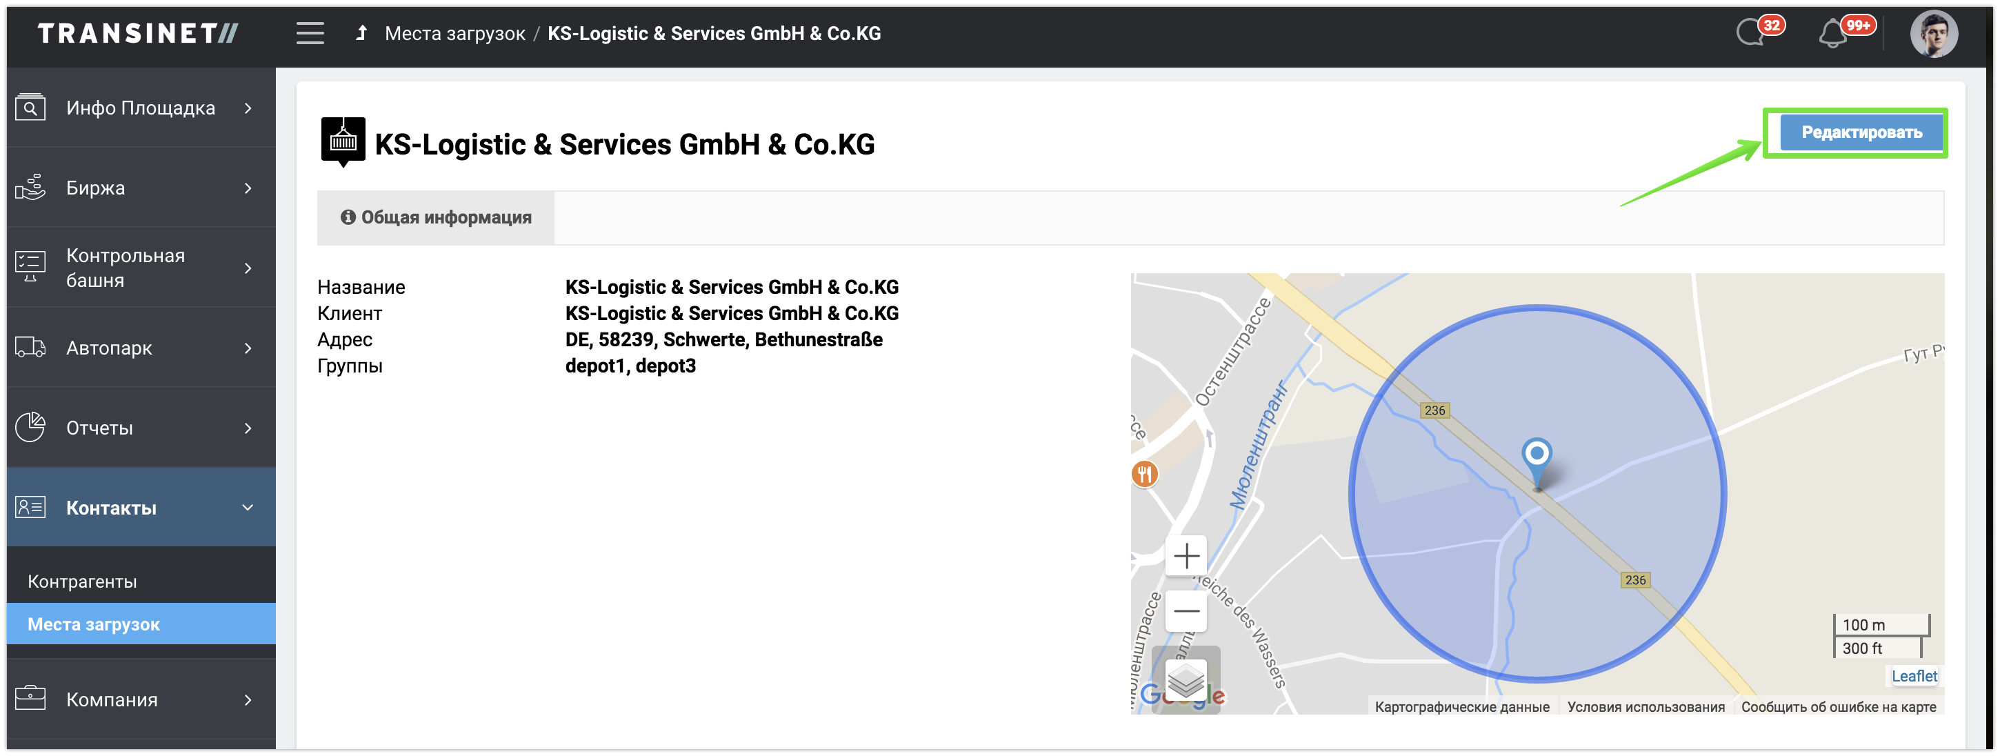Screen dimensions: 2000x756
Task: Open chat messages icon with 32 badge
Action: coord(1752,33)
